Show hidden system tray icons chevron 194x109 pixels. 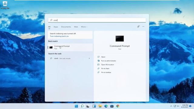coord(171,106)
